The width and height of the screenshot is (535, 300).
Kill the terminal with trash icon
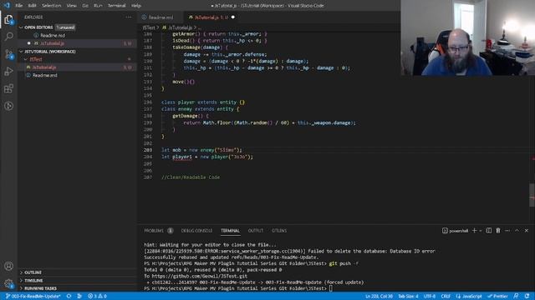point(498,231)
